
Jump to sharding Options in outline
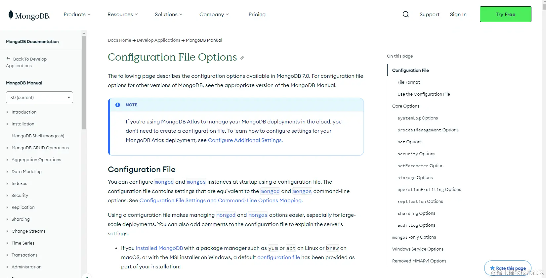click(x=416, y=213)
